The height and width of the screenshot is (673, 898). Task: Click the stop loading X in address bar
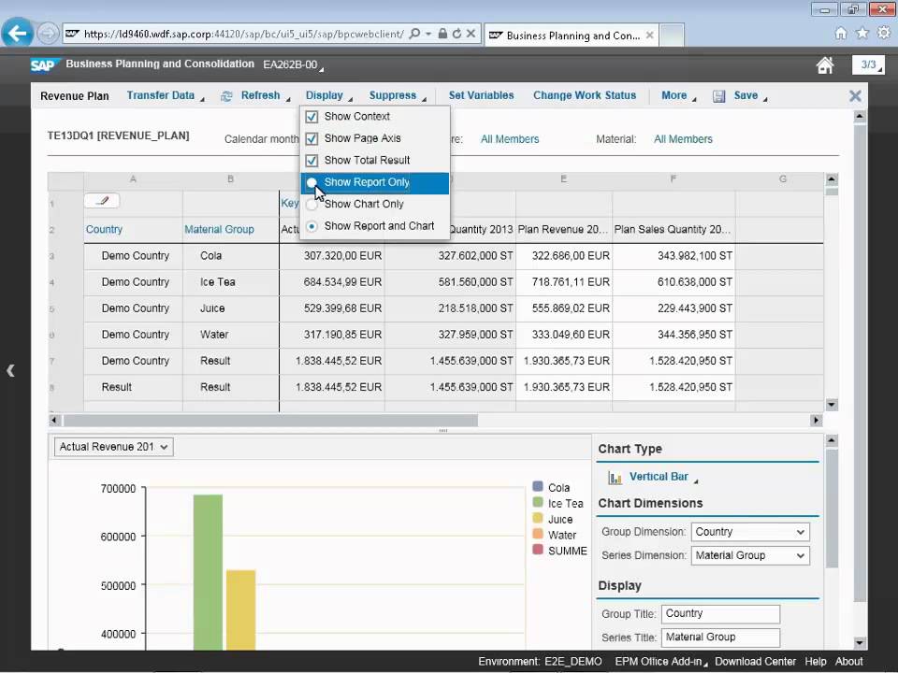click(471, 34)
